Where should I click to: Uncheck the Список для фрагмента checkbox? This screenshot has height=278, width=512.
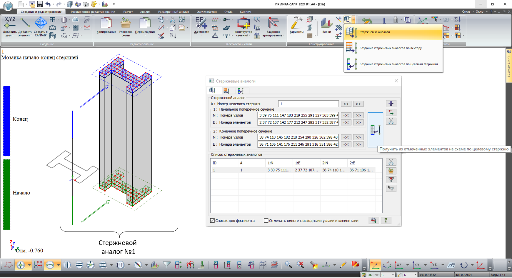(212, 221)
